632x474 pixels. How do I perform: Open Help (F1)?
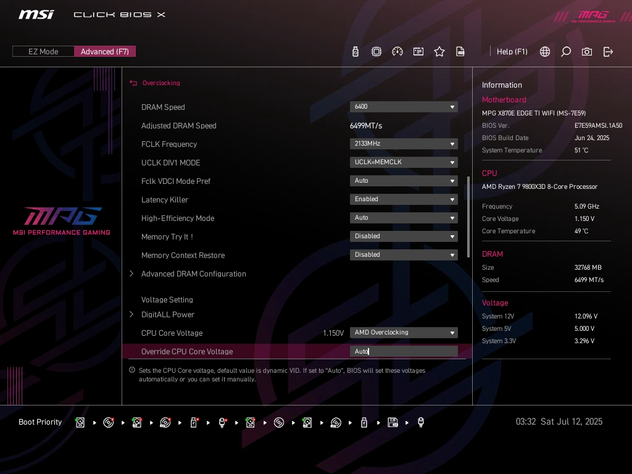pyautogui.click(x=512, y=52)
